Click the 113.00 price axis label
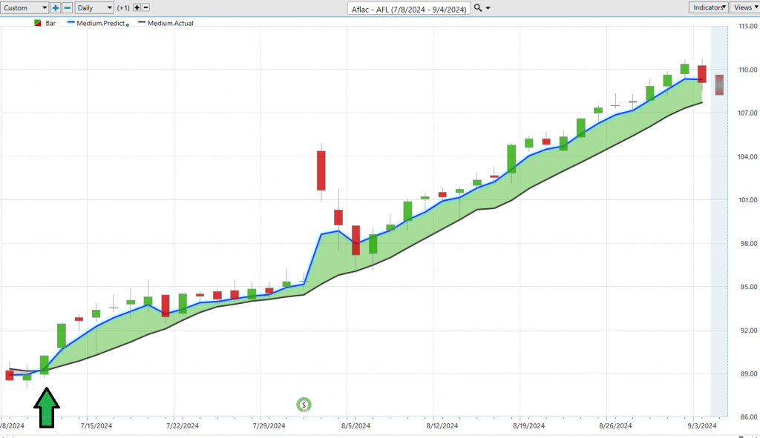 click(x=748, y=26)
